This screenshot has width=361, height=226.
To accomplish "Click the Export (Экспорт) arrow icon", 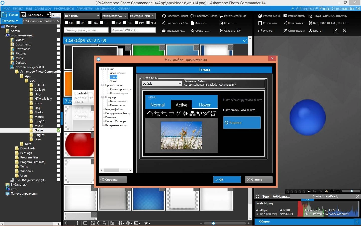I will (260, 31).
